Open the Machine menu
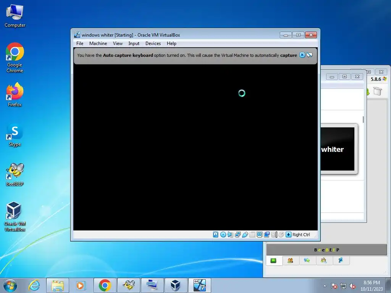This screenshot has width=391, height=293. click(x=98, y=43)
